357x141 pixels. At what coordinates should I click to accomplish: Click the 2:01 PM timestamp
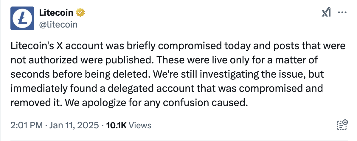[x=27, y=125]
